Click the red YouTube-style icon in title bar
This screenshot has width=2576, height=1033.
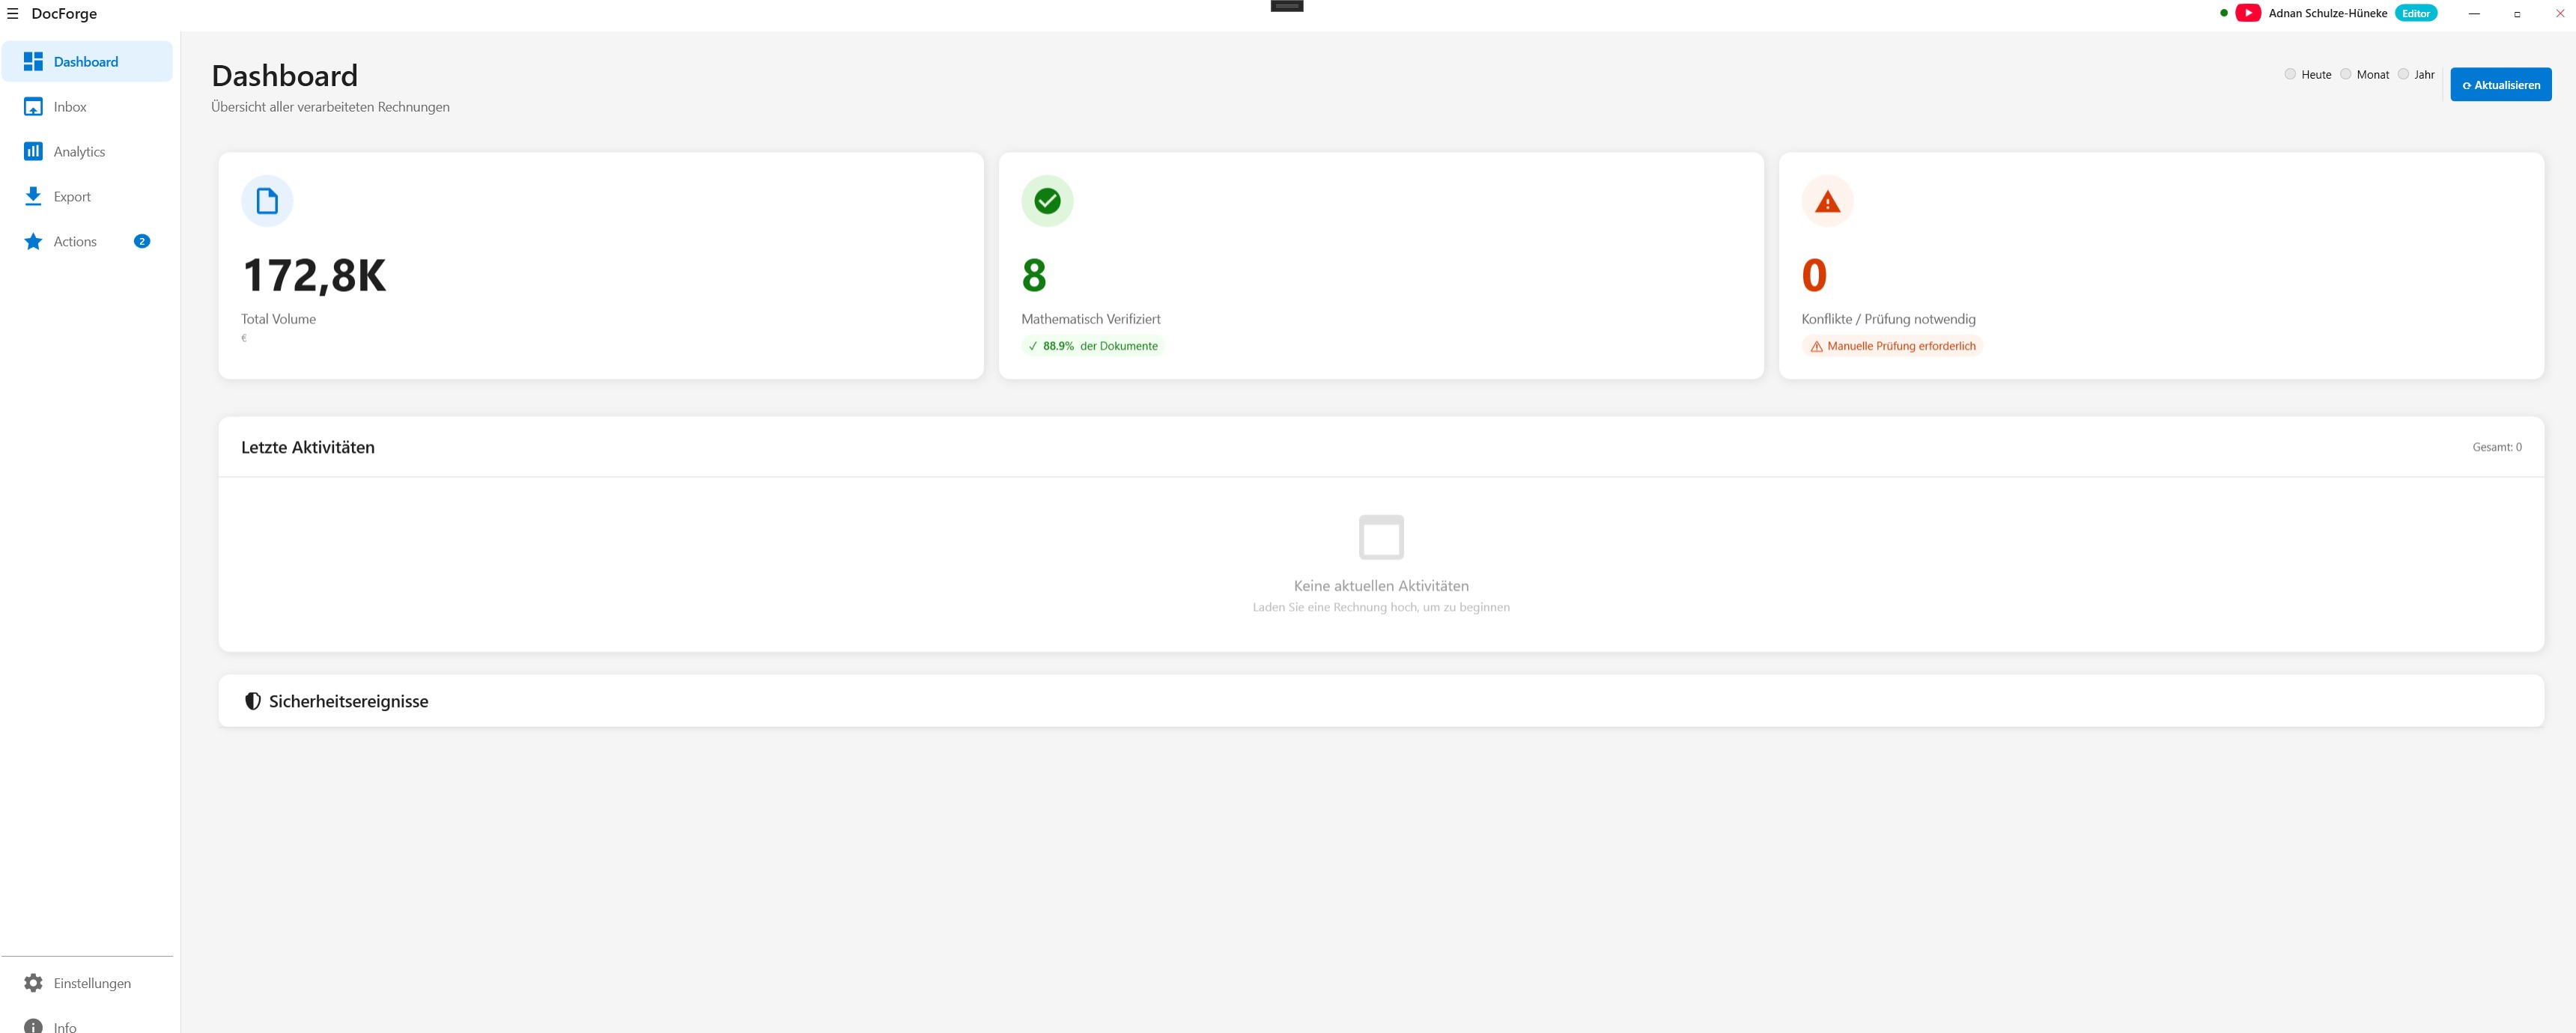coord(2248,13)
